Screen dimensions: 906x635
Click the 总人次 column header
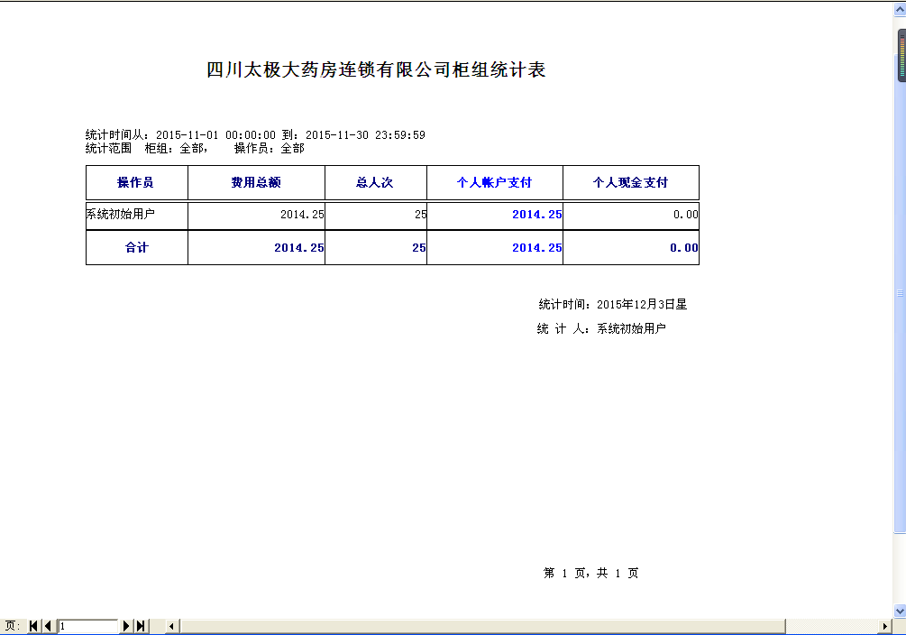tap(376, 183)
